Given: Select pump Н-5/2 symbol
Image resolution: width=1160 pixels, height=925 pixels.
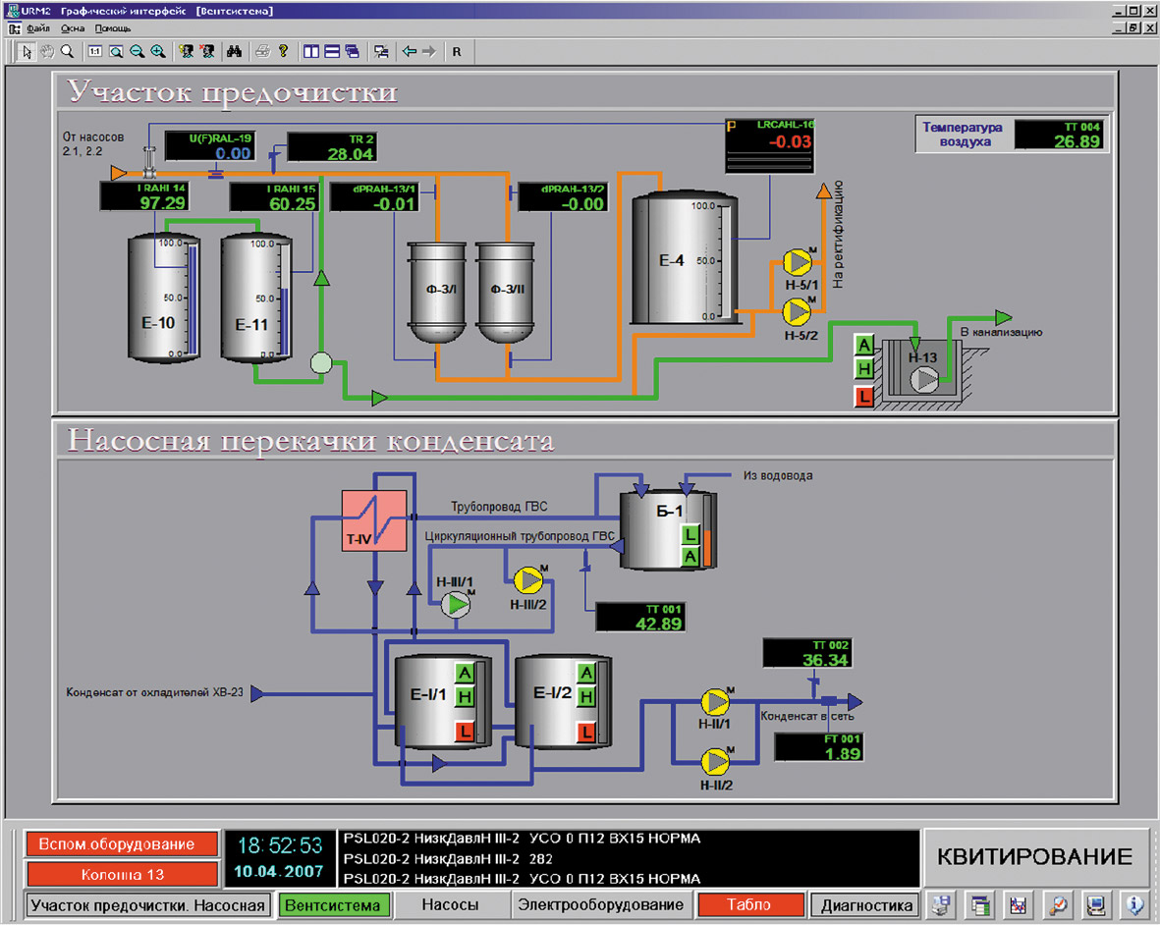Looking at the screenshot, I should click(x=797, y=311).
